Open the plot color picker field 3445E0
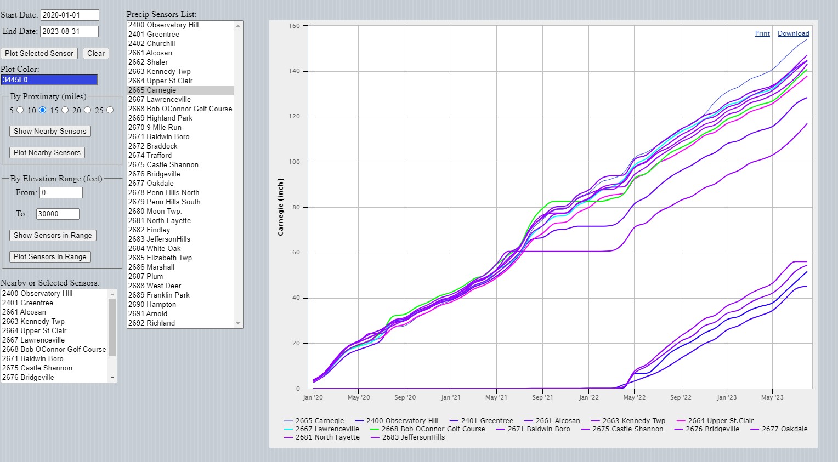 (x=49, y=79)
